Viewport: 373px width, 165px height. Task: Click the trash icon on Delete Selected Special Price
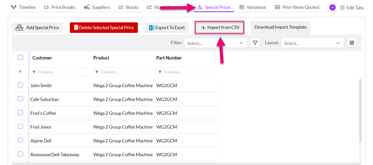pos(76,27)
